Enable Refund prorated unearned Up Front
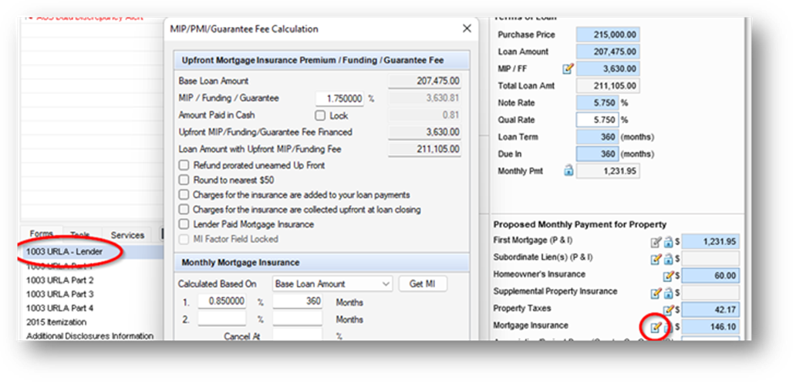Image resolution: width=793 pixels, height=383 pixels. pyautogui.click(x=184, y=165)
